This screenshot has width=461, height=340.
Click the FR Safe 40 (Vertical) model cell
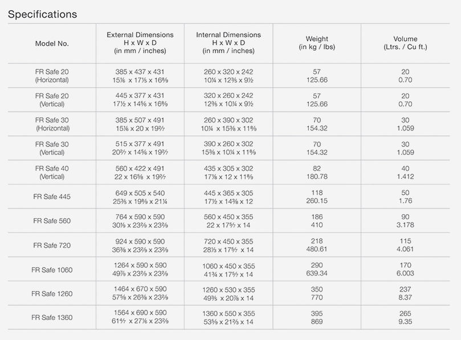[x=52, y=173]
